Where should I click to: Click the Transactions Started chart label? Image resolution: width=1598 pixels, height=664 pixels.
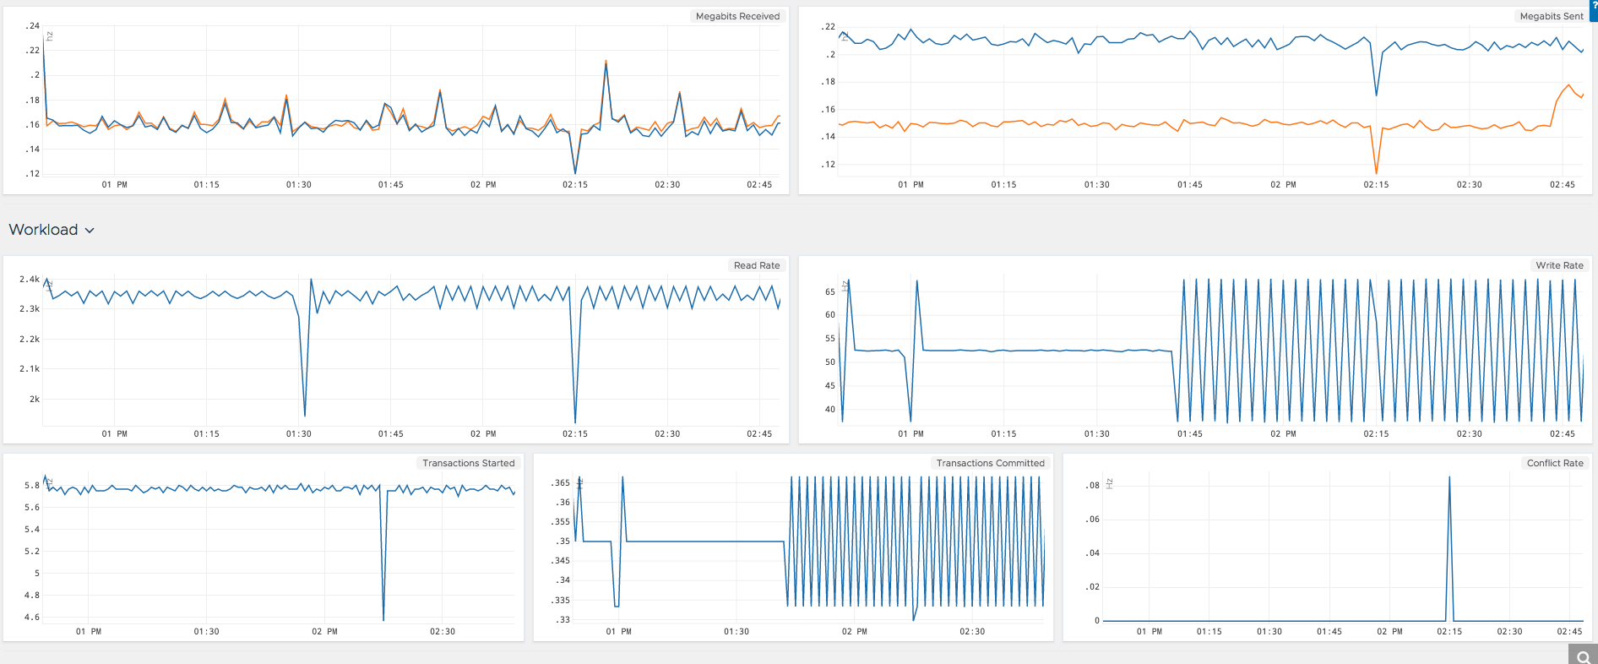(x=468, y=463)
